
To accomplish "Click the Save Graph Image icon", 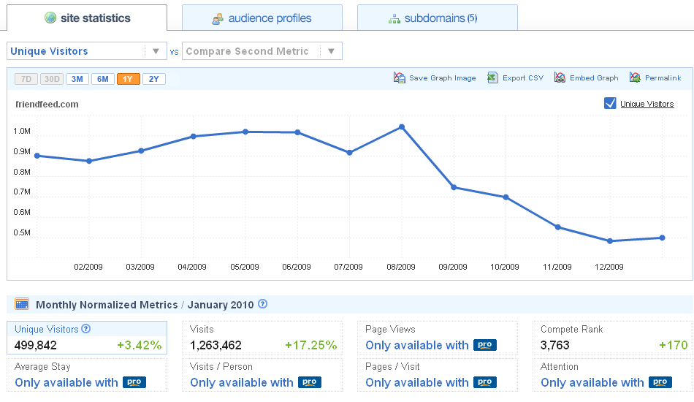I will point(399,78).
